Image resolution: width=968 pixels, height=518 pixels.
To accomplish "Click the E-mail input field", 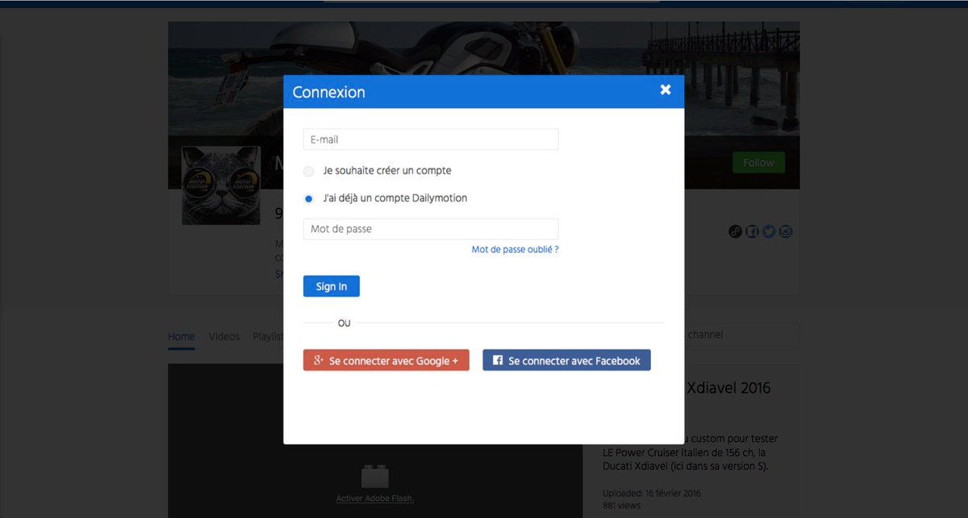I will pyautogui.click(x=431, y=139).
